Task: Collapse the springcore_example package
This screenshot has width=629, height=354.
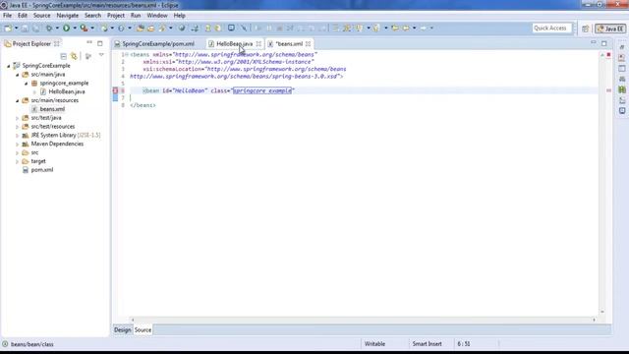Action: click(x=27, y=84)
